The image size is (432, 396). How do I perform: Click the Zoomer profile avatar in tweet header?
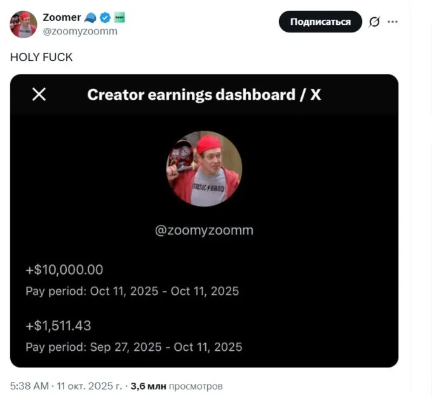click(23, 24)
